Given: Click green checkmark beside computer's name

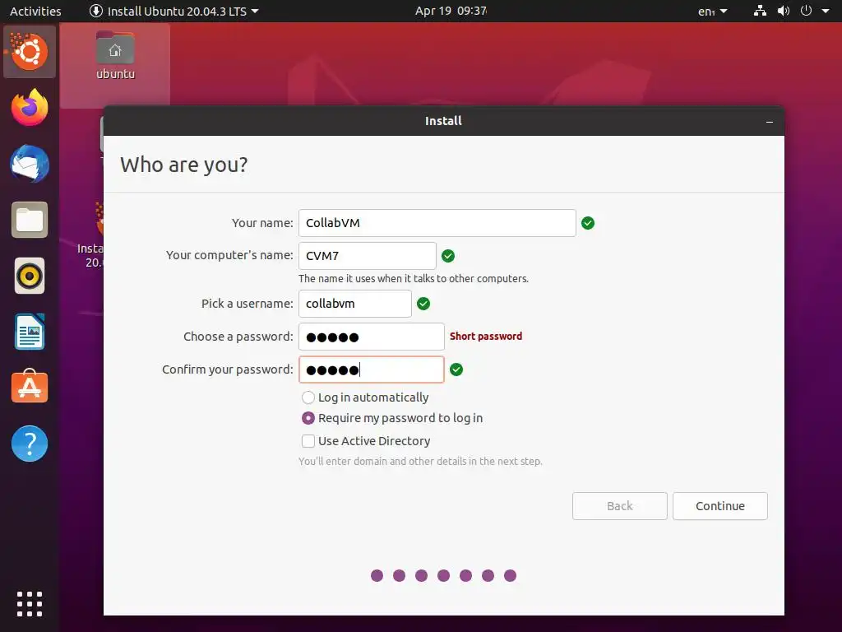Looking at the screenshot, I should (x=448, y=256).
